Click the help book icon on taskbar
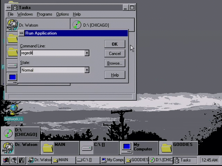Screen dimensions: 222x166 tap(22, 160)
